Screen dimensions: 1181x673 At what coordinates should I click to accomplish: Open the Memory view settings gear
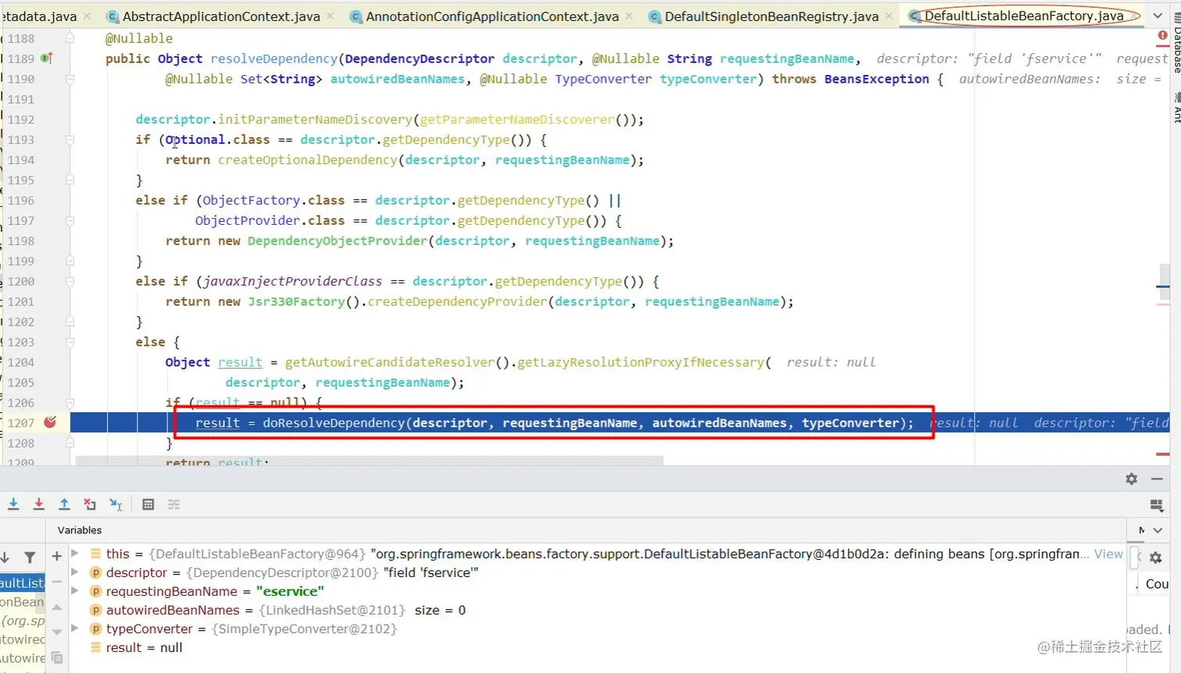click(1156, 557)
